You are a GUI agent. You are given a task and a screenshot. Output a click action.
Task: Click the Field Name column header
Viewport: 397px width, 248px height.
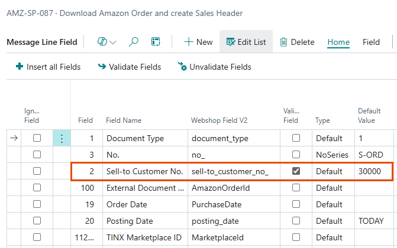coord(124,120)
